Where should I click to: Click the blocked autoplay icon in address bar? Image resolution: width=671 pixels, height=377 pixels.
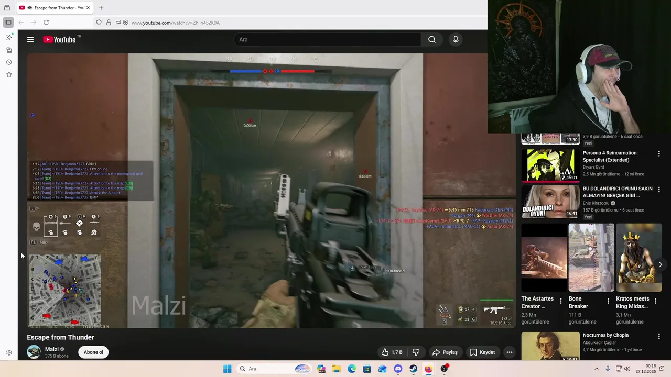pos(125,23)
